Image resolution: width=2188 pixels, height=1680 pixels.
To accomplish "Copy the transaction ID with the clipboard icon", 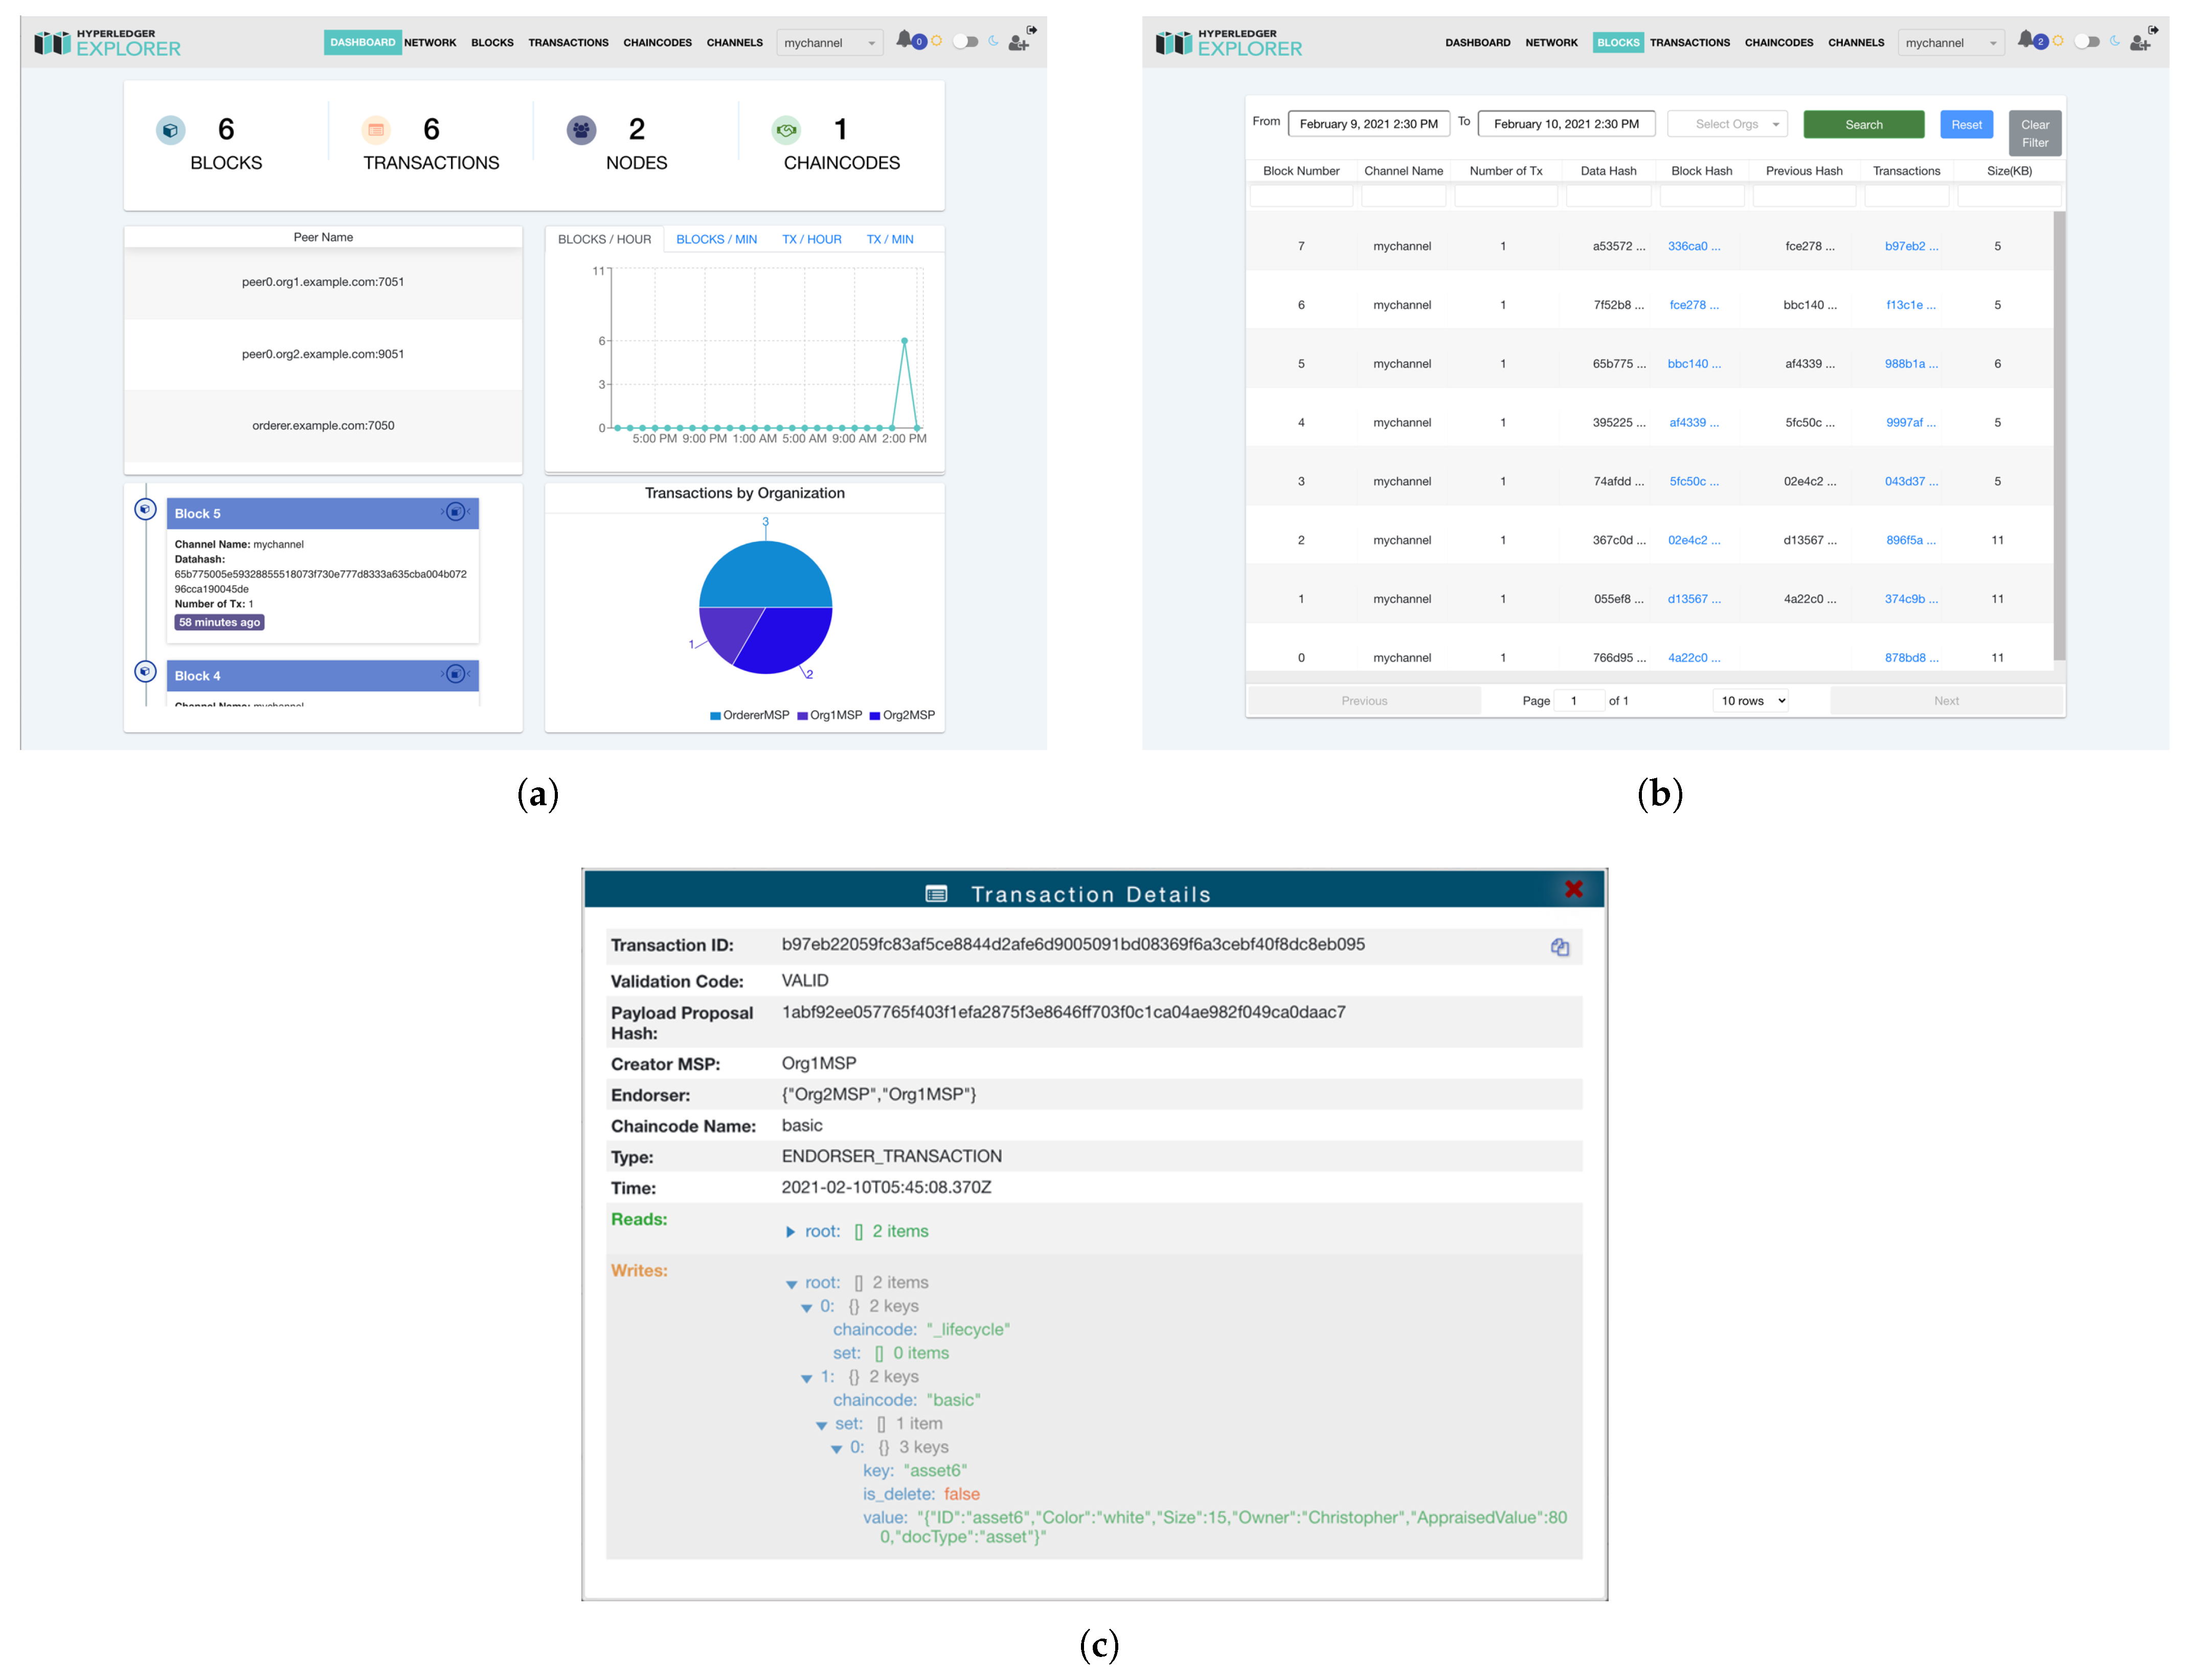I will pyautogui.click(x=1559, y=947).
